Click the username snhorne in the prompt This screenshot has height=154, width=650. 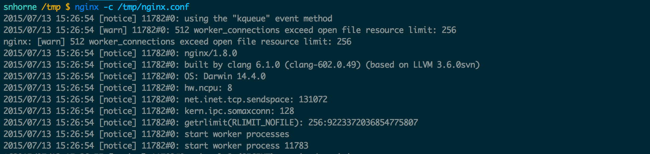tap(20, 7)
